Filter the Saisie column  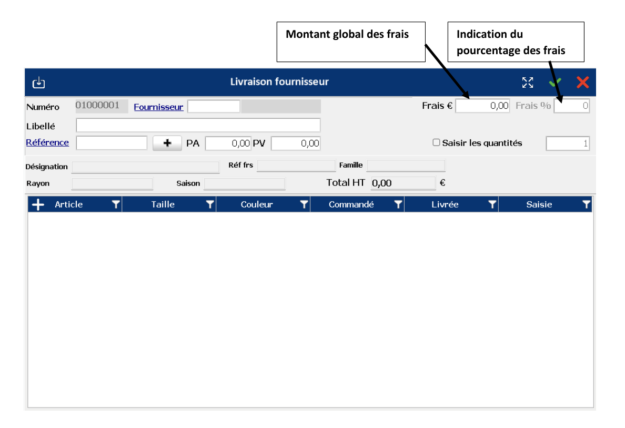[586, 205]
